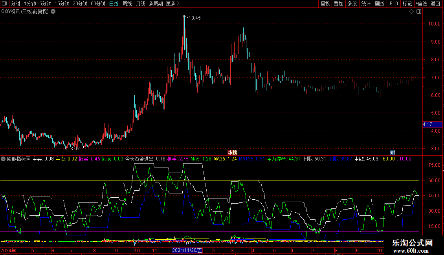Click the 叠加 overlay button
The width and height of the screenshot is (444, 255).
tap(338, 4)
